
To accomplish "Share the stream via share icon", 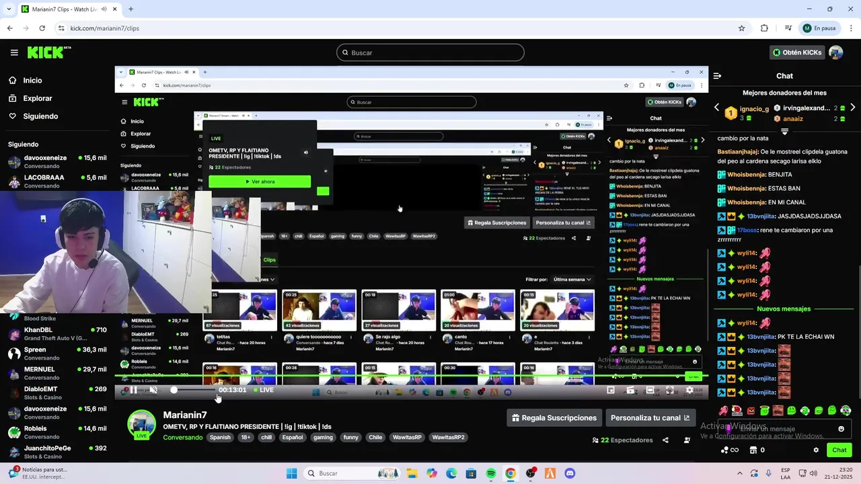I will click(665, 440).
